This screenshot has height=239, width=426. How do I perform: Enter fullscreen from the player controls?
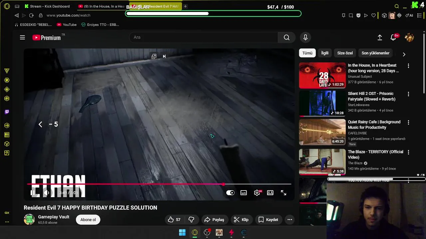(284, 193)
